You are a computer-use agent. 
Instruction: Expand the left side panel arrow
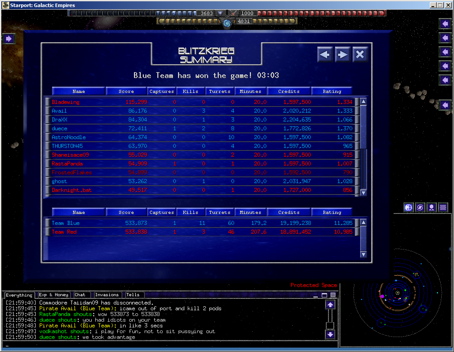[8, 39]
